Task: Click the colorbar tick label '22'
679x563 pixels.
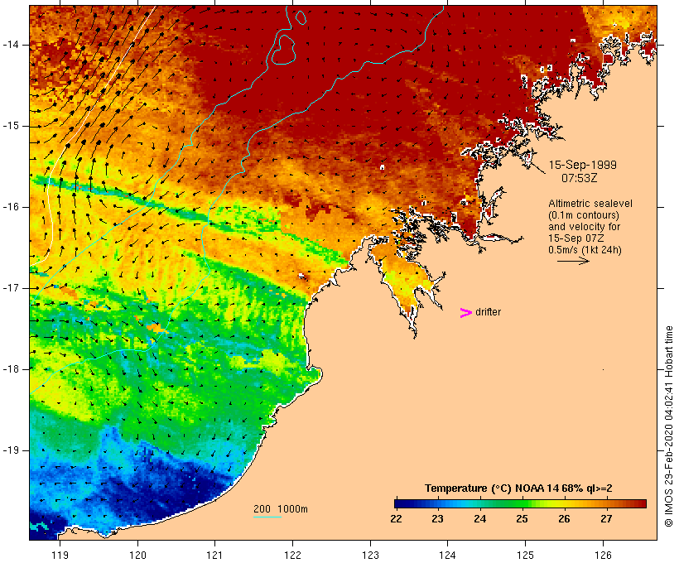Action: coord(396,519)
